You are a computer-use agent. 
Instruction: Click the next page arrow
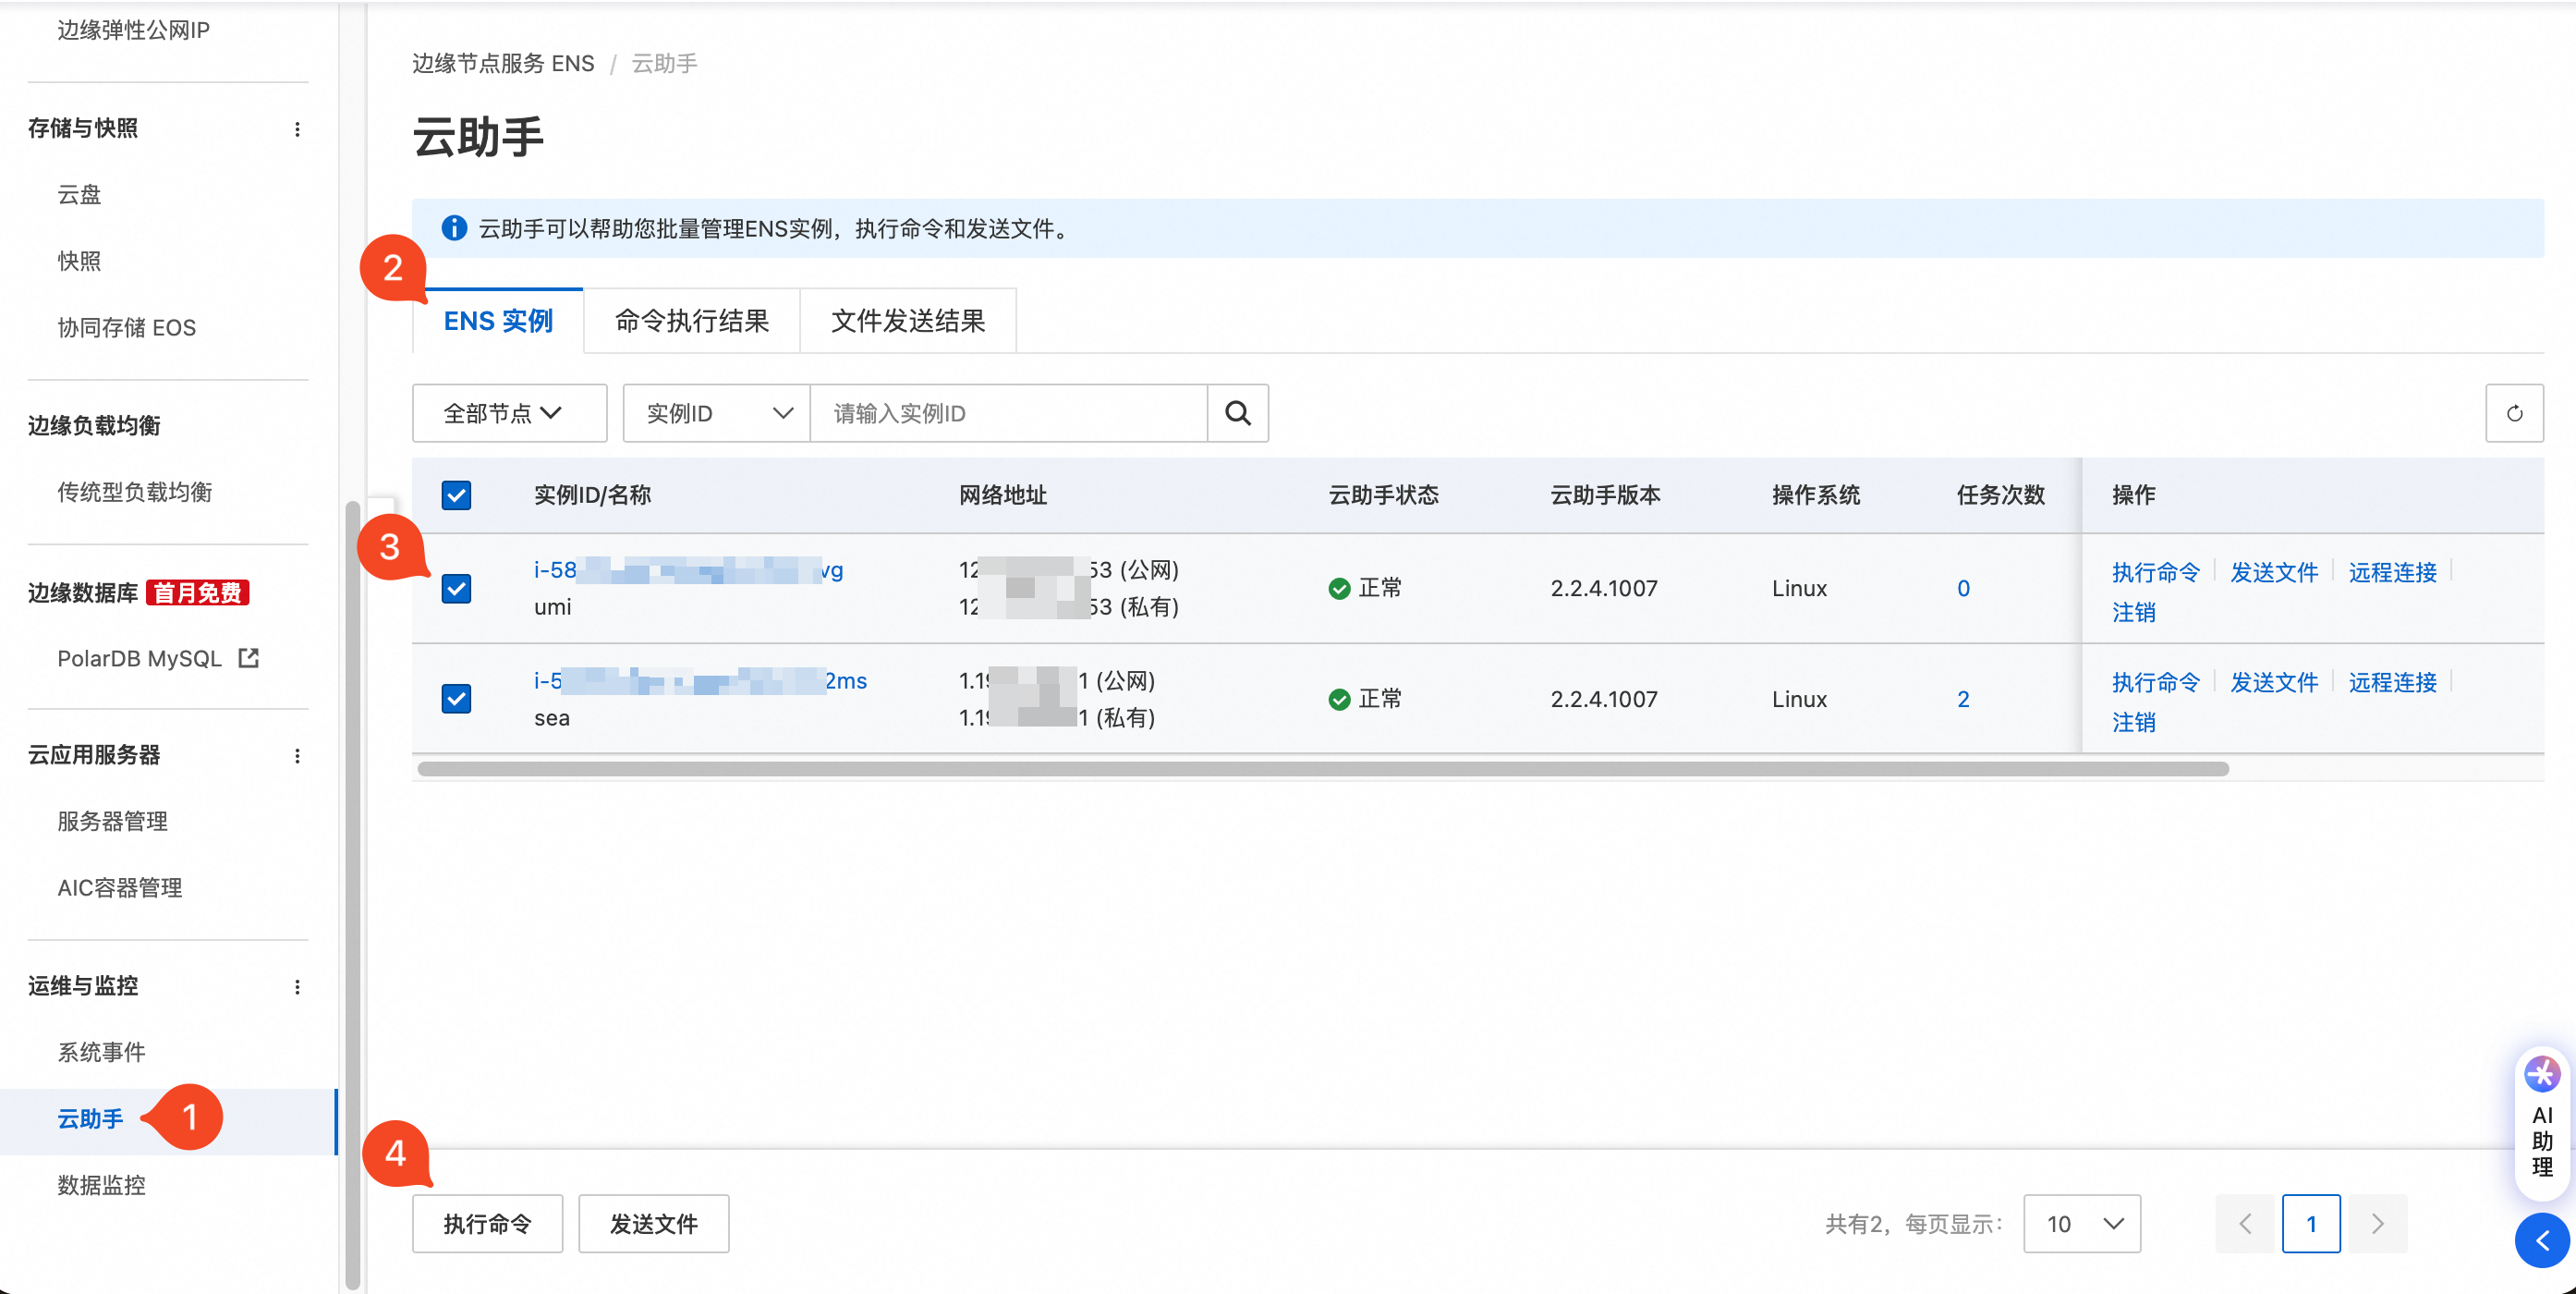click(2377, 1223)
